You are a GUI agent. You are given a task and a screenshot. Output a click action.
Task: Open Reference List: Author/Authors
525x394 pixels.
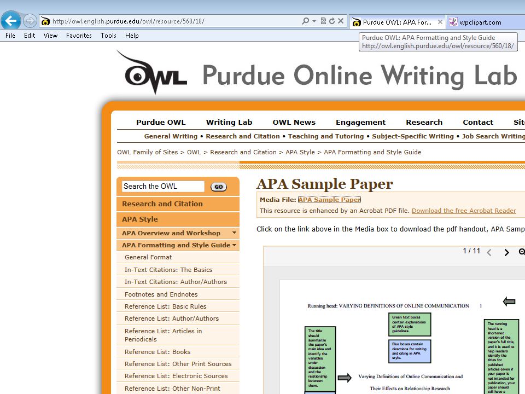178,318
